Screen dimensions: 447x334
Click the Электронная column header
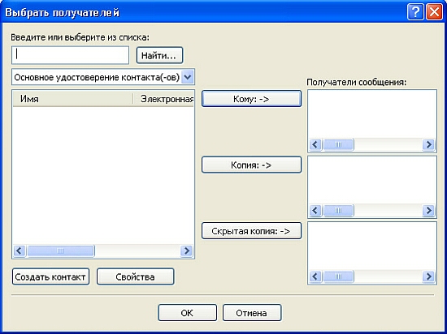(164, 99)
